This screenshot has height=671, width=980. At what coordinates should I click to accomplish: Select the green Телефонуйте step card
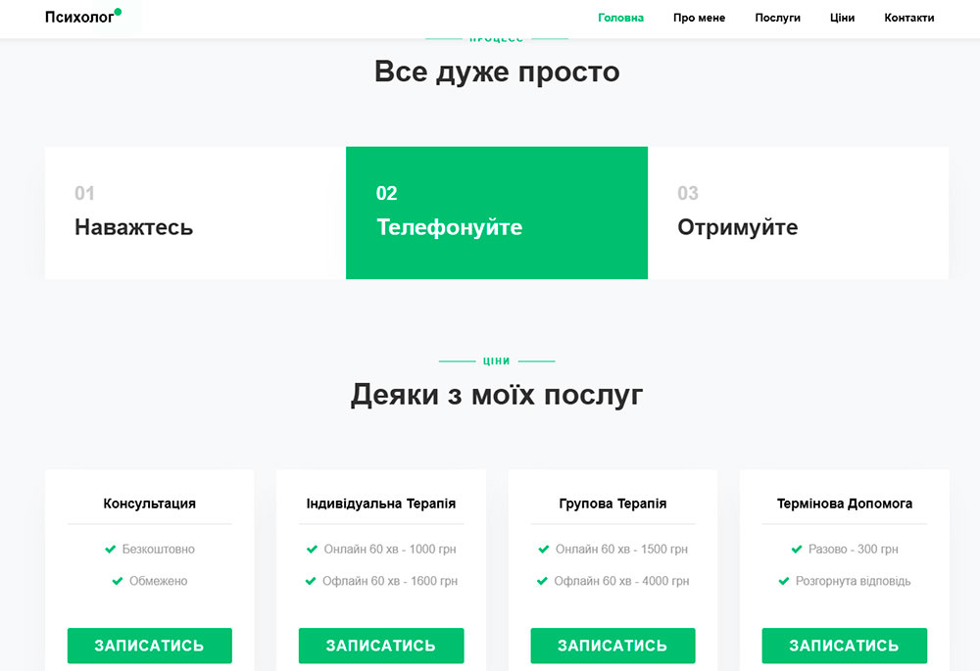coord(496,213)
